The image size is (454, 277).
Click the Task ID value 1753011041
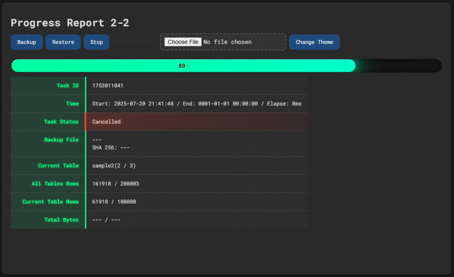tap(108, 85)
